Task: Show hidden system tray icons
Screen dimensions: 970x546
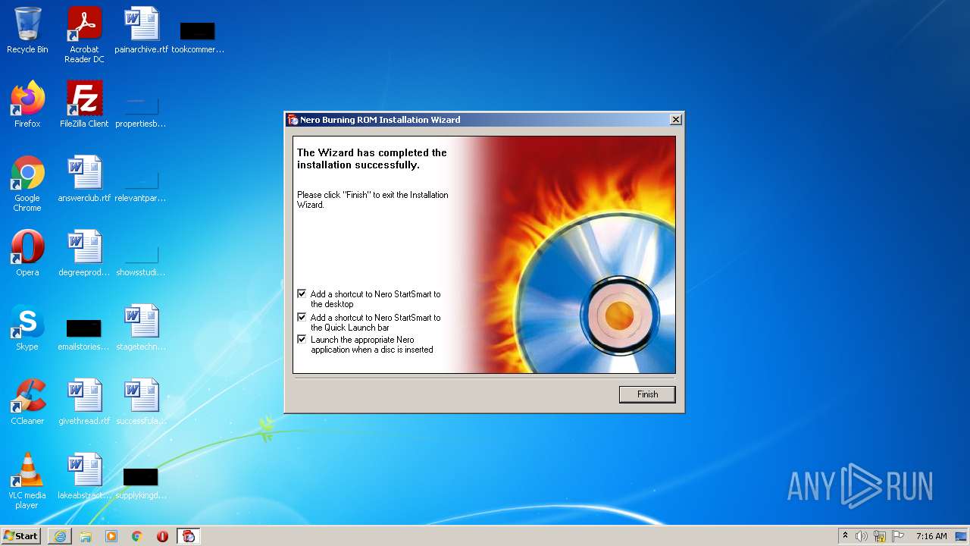Action: coord(846,536)
